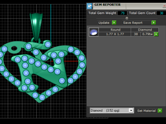Click the Total Gem Count label
This screenshot has width=166, height=124.
click(x=142, y=13)
